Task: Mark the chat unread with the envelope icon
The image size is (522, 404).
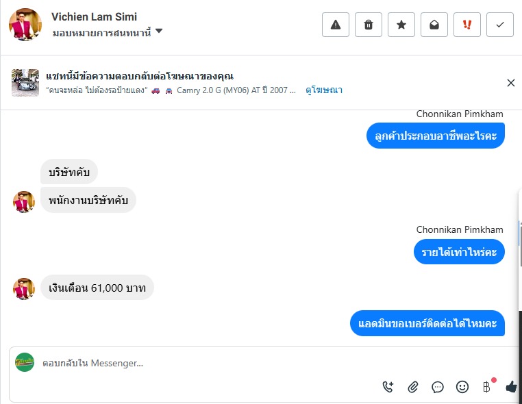Action: tap(434, 25)
